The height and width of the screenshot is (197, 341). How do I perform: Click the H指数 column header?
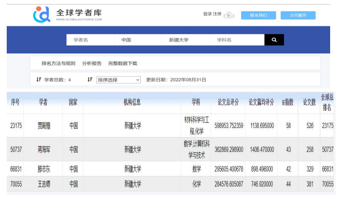[x=288, y=102]
